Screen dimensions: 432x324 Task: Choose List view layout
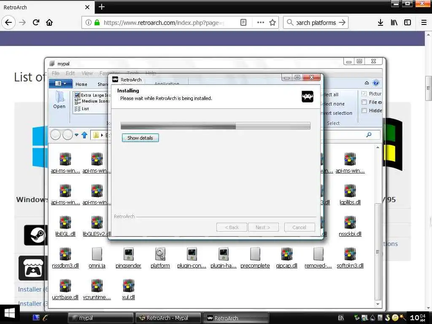(x=82, y=108)
